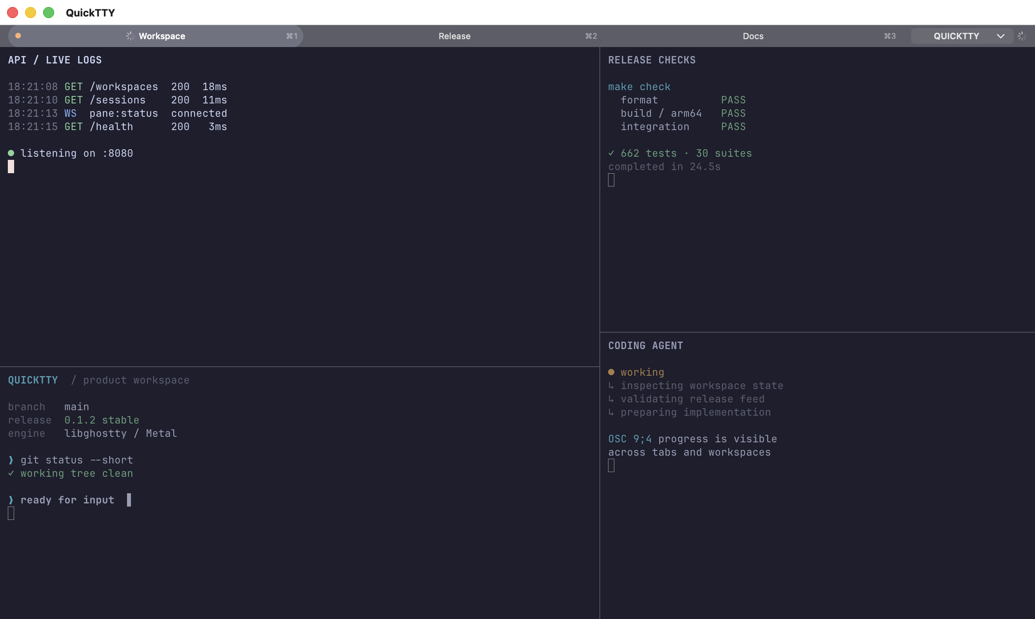Click the 'working' status label
The height and width of the screenshot is (619, 1035).
click(x=642, y=373)
